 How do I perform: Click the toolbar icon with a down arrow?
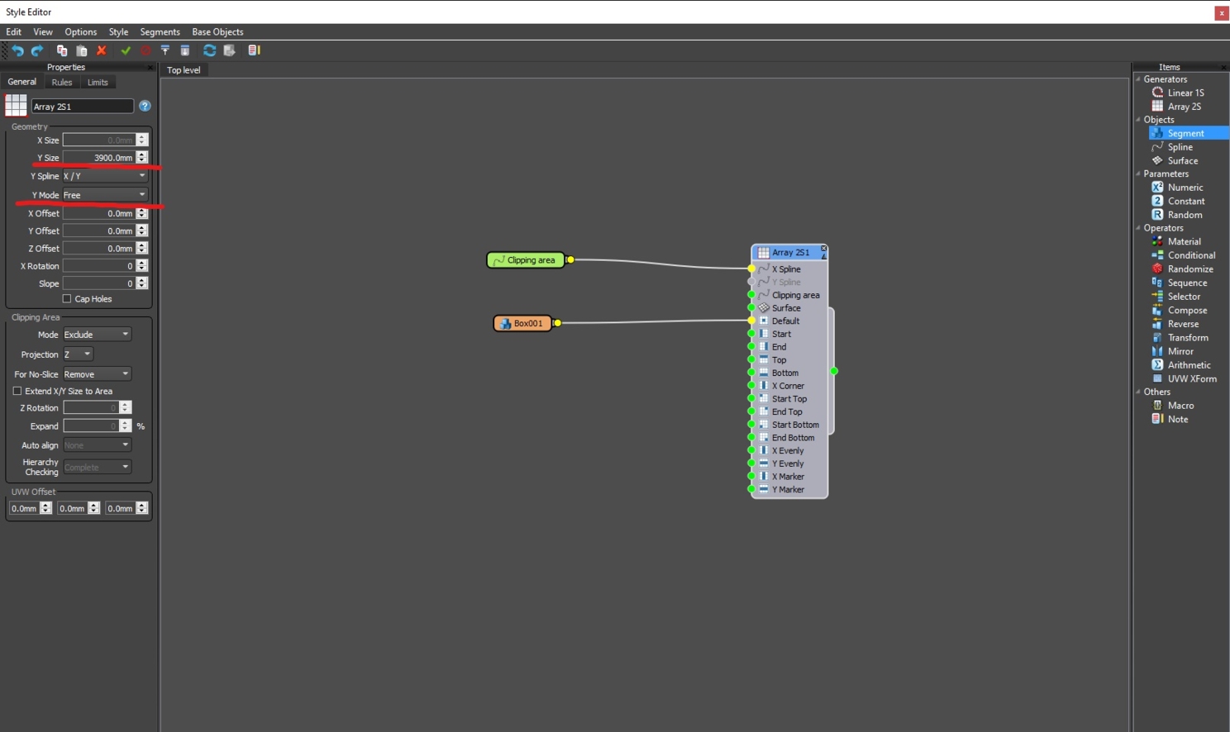(185, 51)
